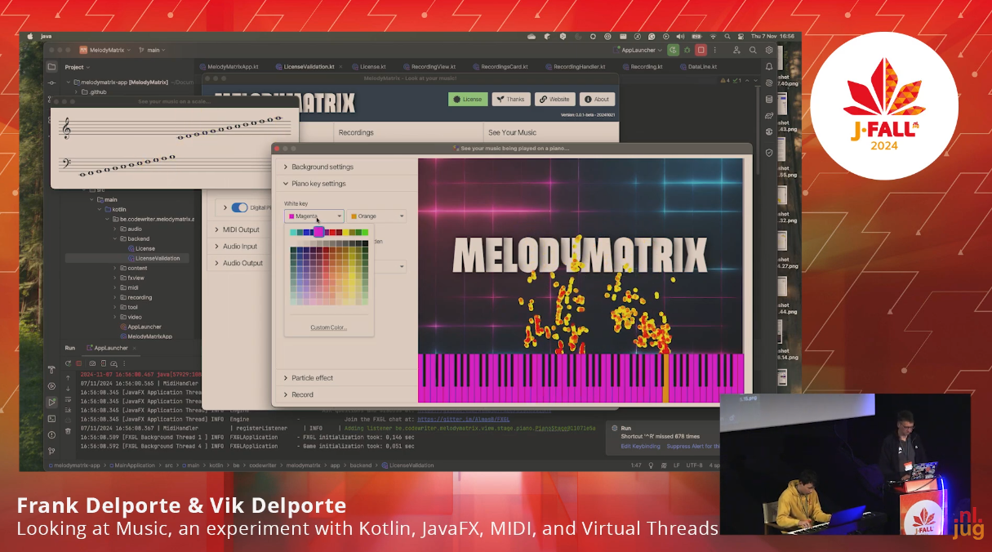Image resolution: width=992 pixels, height=552 pixels.
Task: Click the Rerun icon in Run panel toolbar
Action: (69, 363)
